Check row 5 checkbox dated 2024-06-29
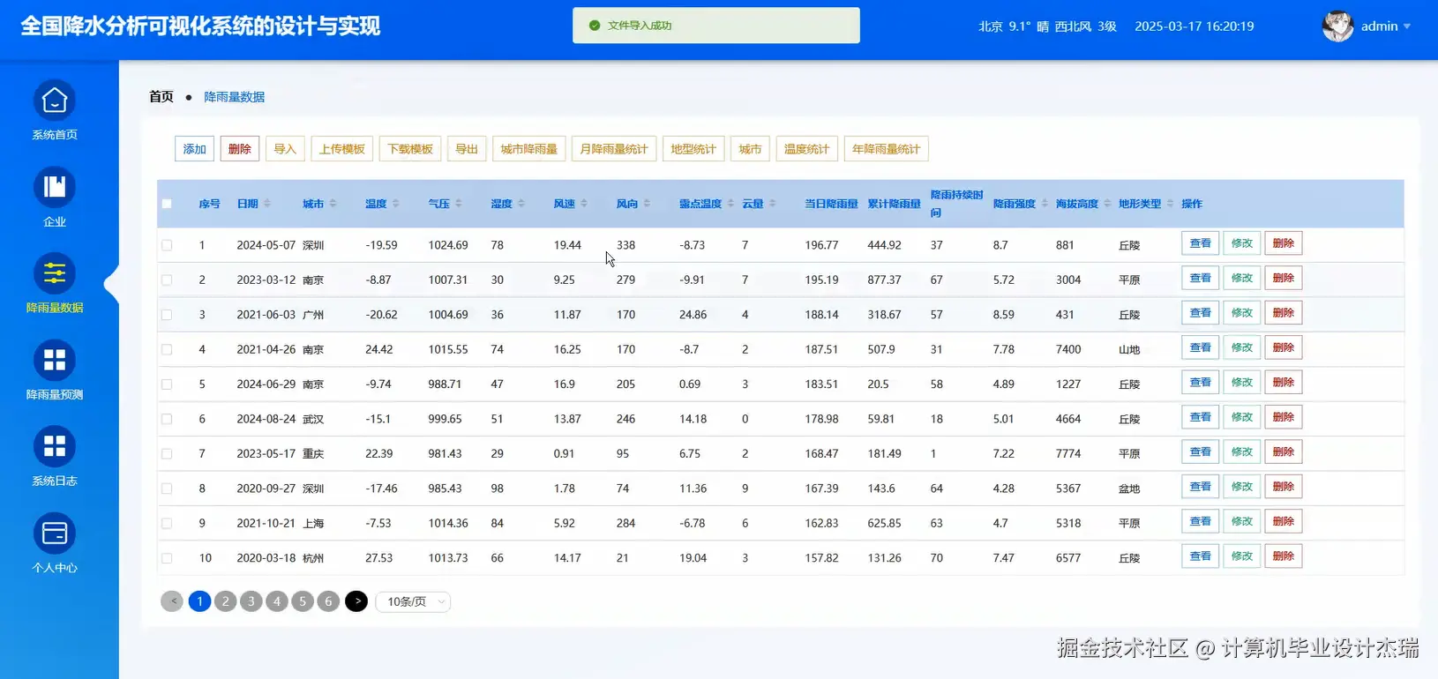The height and width of the screenshot is (679, 1438). coord(167,384)
